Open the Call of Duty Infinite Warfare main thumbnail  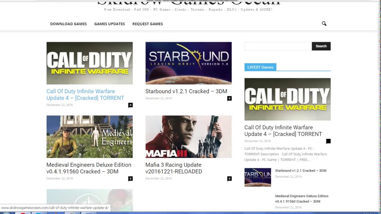pyautogui.click(x=90, y=63)
